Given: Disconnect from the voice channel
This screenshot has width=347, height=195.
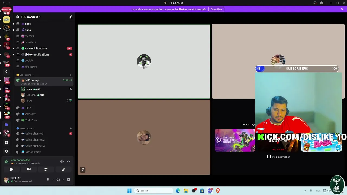Looking at the screenshot, I should click(x=68, y=161).
